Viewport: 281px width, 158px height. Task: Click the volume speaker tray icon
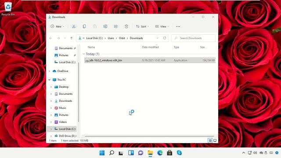point(255,153)
